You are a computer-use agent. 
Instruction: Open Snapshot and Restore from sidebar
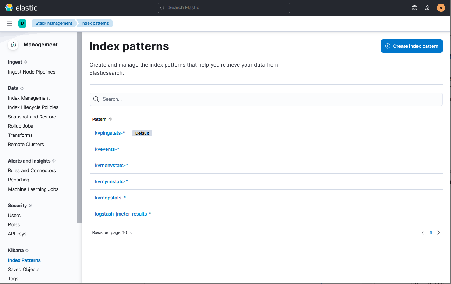tap(32, 117)
